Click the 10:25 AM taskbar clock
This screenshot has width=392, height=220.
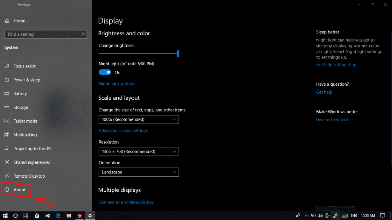pyautogui.click(x=368, y=216)
